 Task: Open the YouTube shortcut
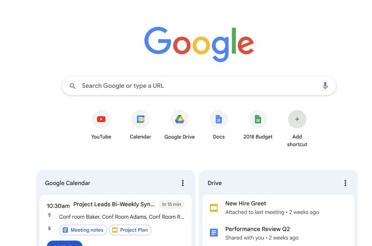[x=101, y=119]
